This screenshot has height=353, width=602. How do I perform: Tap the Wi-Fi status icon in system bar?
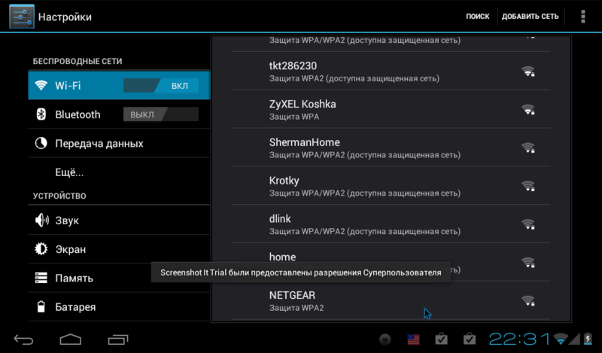click(x=561, y=339)
